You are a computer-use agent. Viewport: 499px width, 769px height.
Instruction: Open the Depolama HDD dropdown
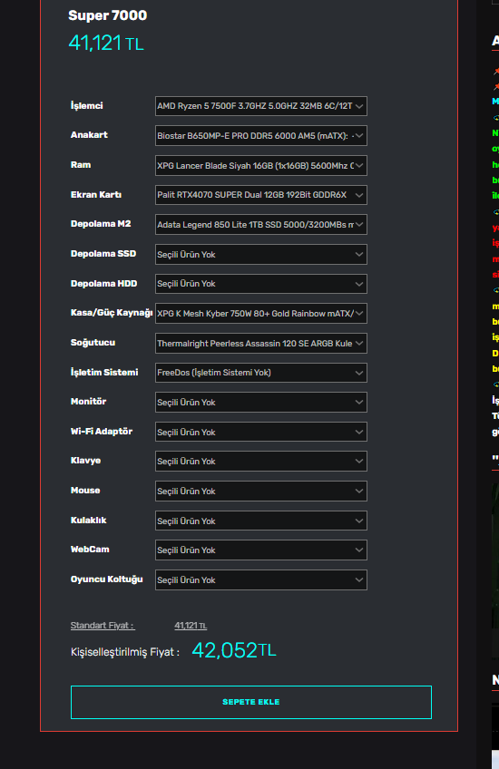coord(261,284)
